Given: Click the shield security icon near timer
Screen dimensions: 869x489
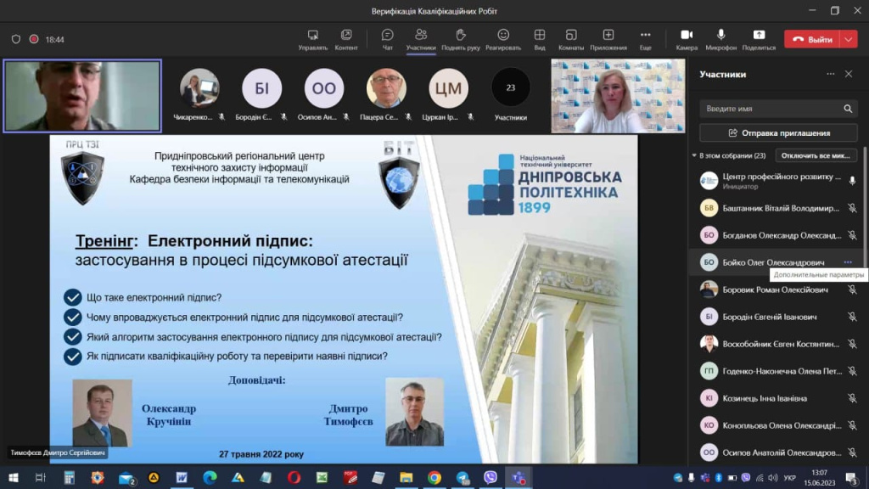Looking at the screenshot, I should [x=16, y=39].
